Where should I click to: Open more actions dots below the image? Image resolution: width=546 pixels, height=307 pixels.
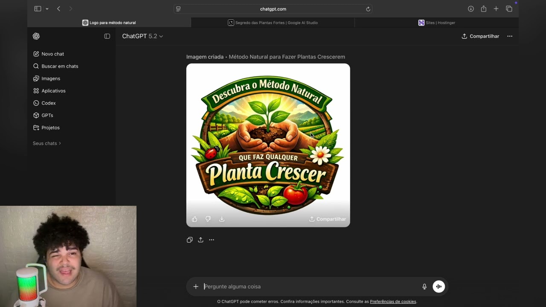click(212, 240)
